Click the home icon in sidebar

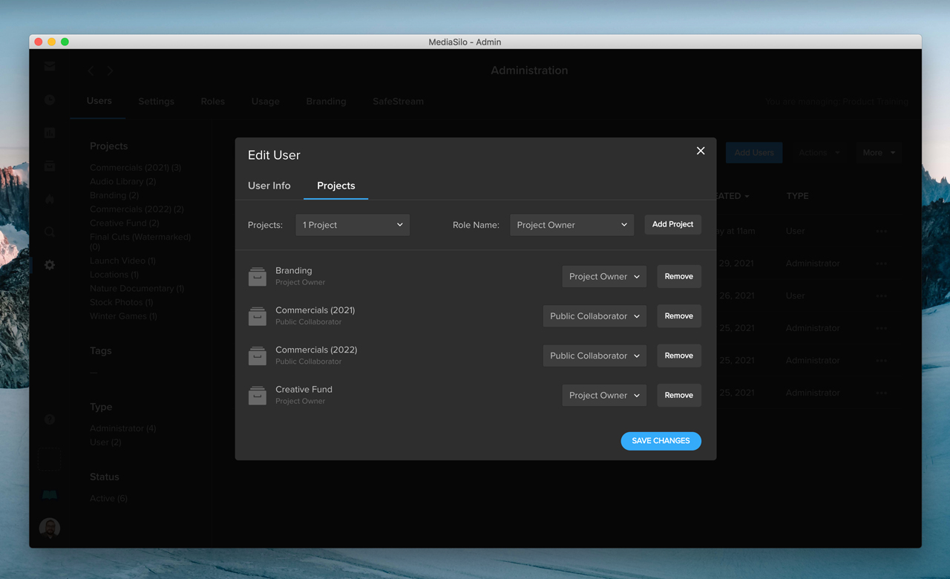pos(50,199)
